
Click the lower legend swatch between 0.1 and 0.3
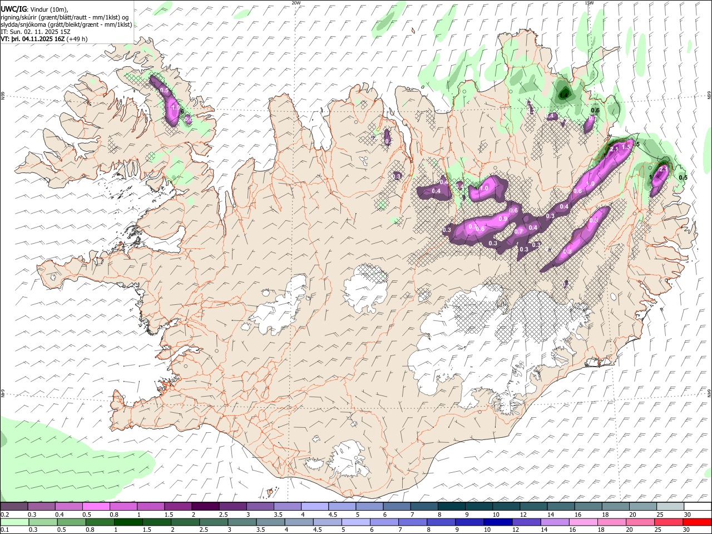coord(14,522)
